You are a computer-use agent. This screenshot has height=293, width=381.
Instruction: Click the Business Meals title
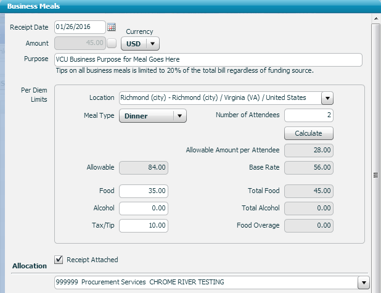[x=33, y=6]
